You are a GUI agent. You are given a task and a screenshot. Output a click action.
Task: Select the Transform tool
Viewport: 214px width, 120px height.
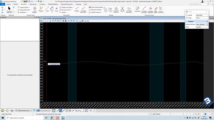coord(137,10)
